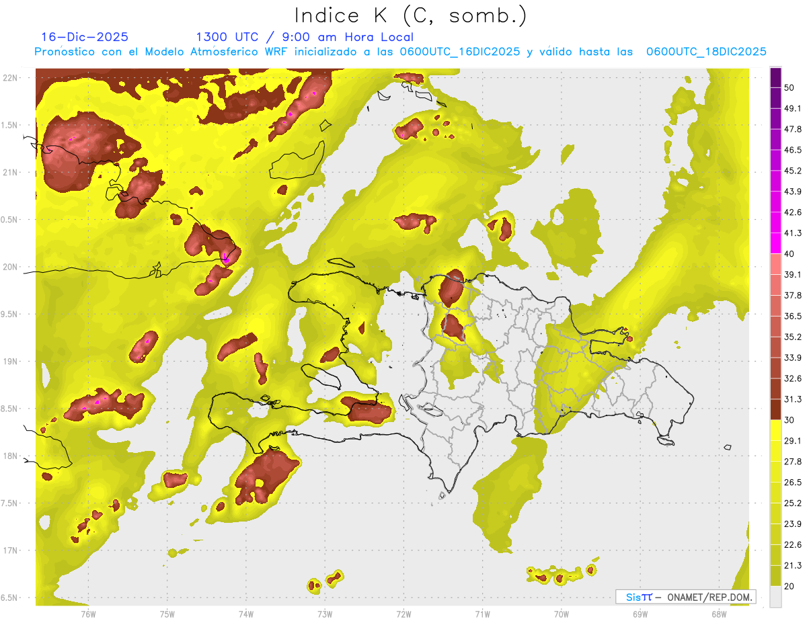807x623 pixels.
Task: Click the legend value 41.3
Action: pyautogui.click(x=793, y=233)
